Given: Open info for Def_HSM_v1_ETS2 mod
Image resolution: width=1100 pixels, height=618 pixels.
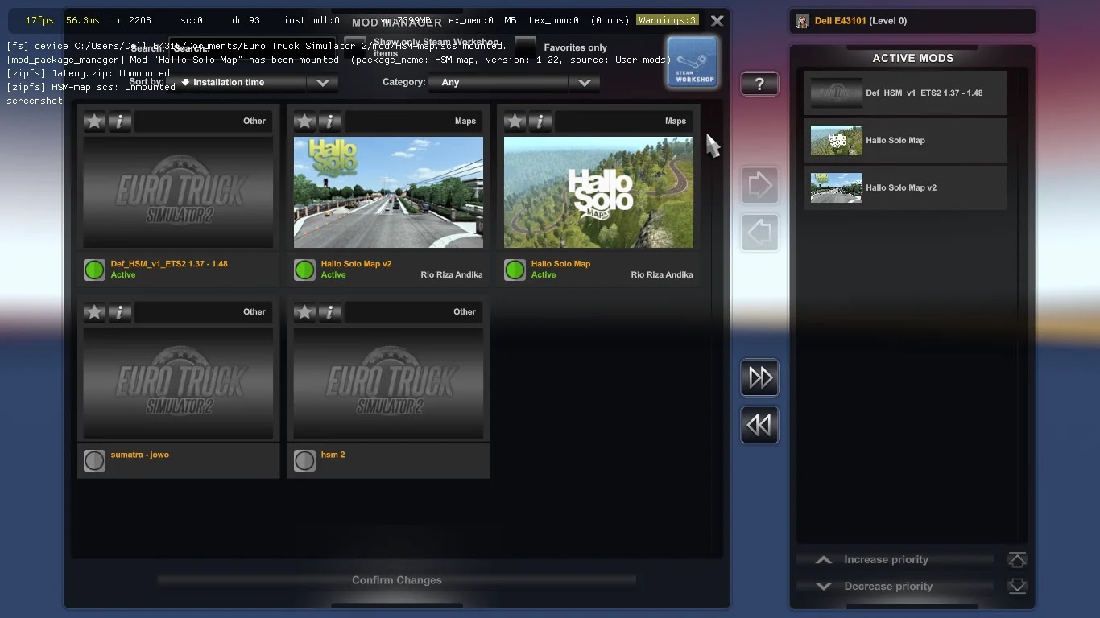Looking at the screenshot, I should (x=119, y=122).
